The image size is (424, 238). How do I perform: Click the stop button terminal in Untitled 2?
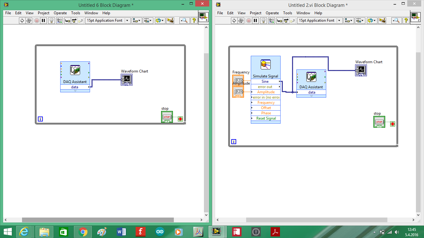click(x=379, y=122)
